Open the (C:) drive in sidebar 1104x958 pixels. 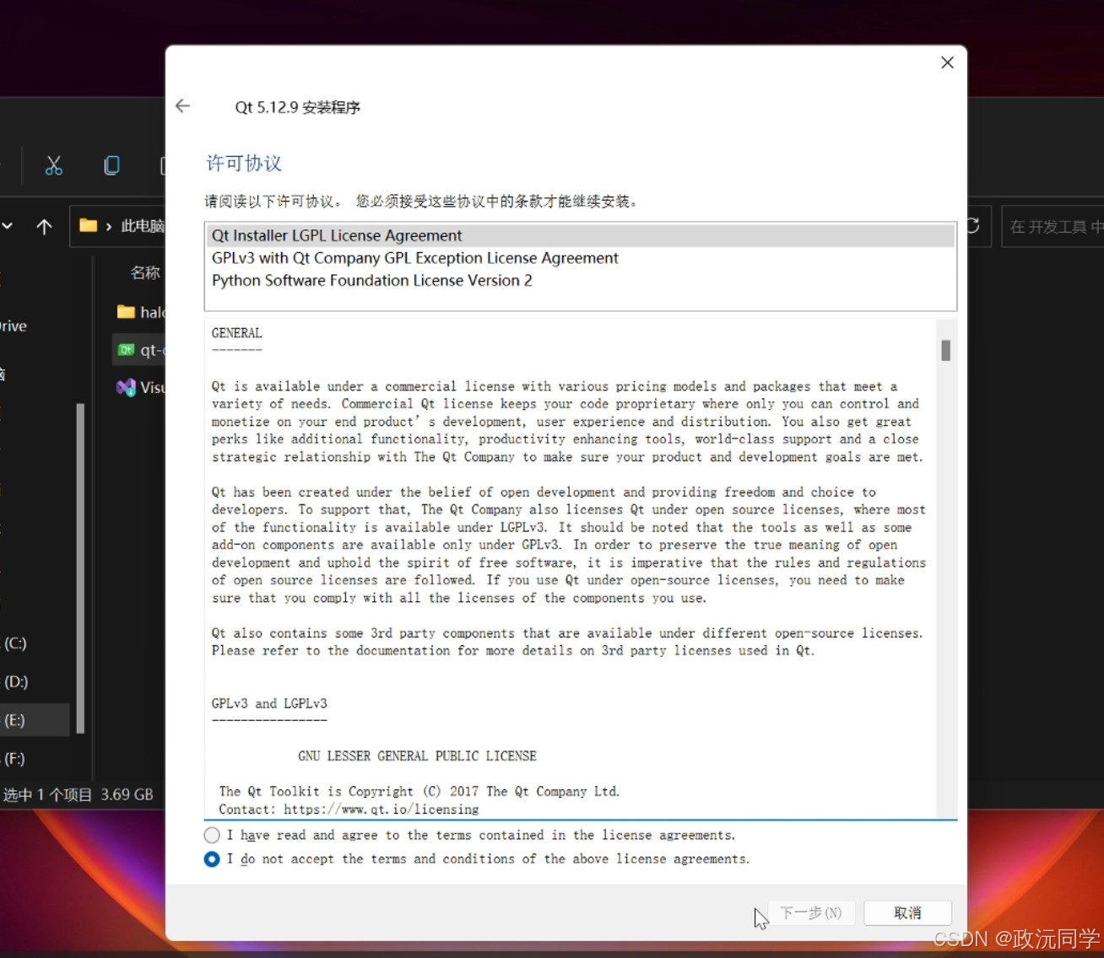(x=15, y=643)
